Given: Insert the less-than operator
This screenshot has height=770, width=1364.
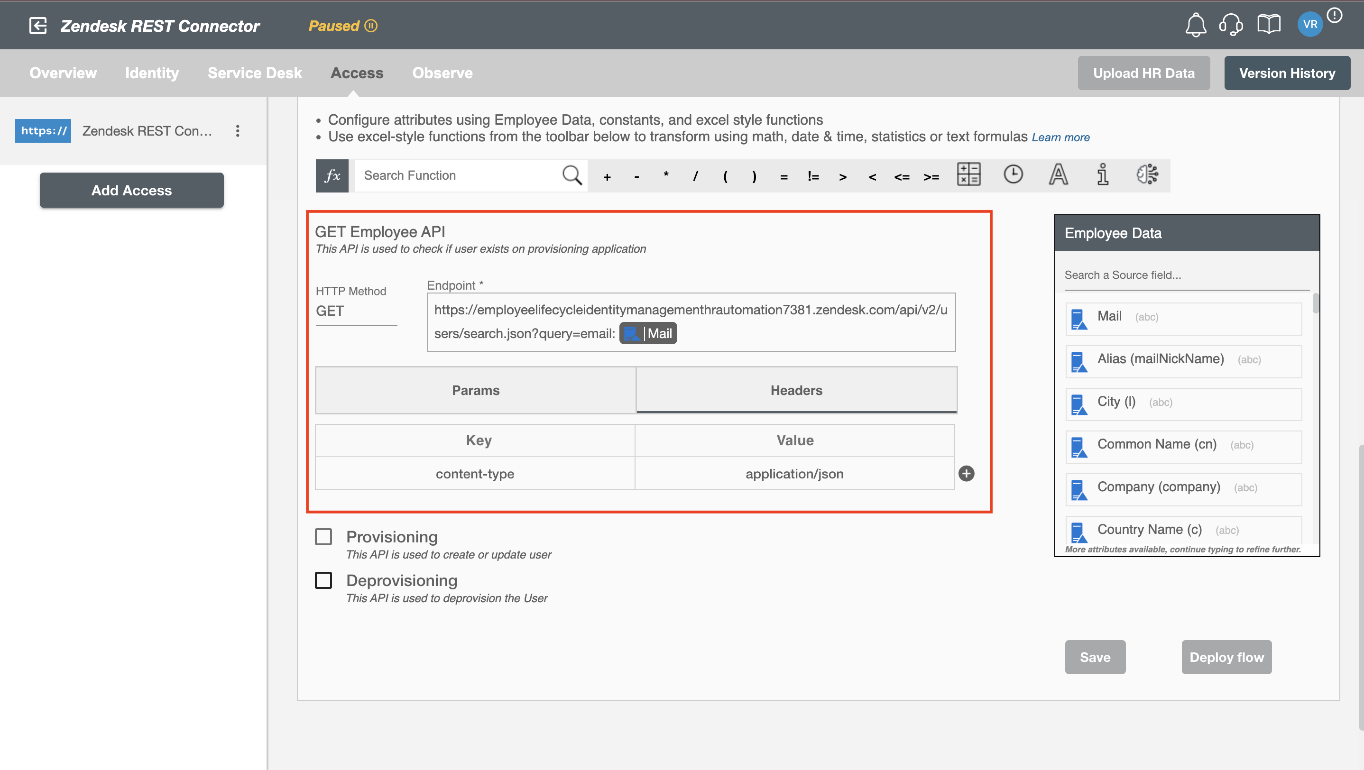Looking at the screenshot, I should pos(872,177).
